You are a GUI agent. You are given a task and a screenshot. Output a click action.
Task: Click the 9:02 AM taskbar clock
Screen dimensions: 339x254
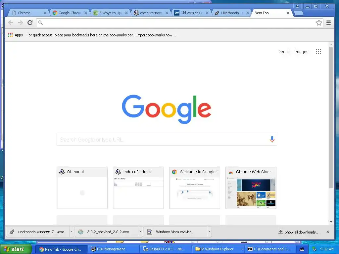pos(327,249)
